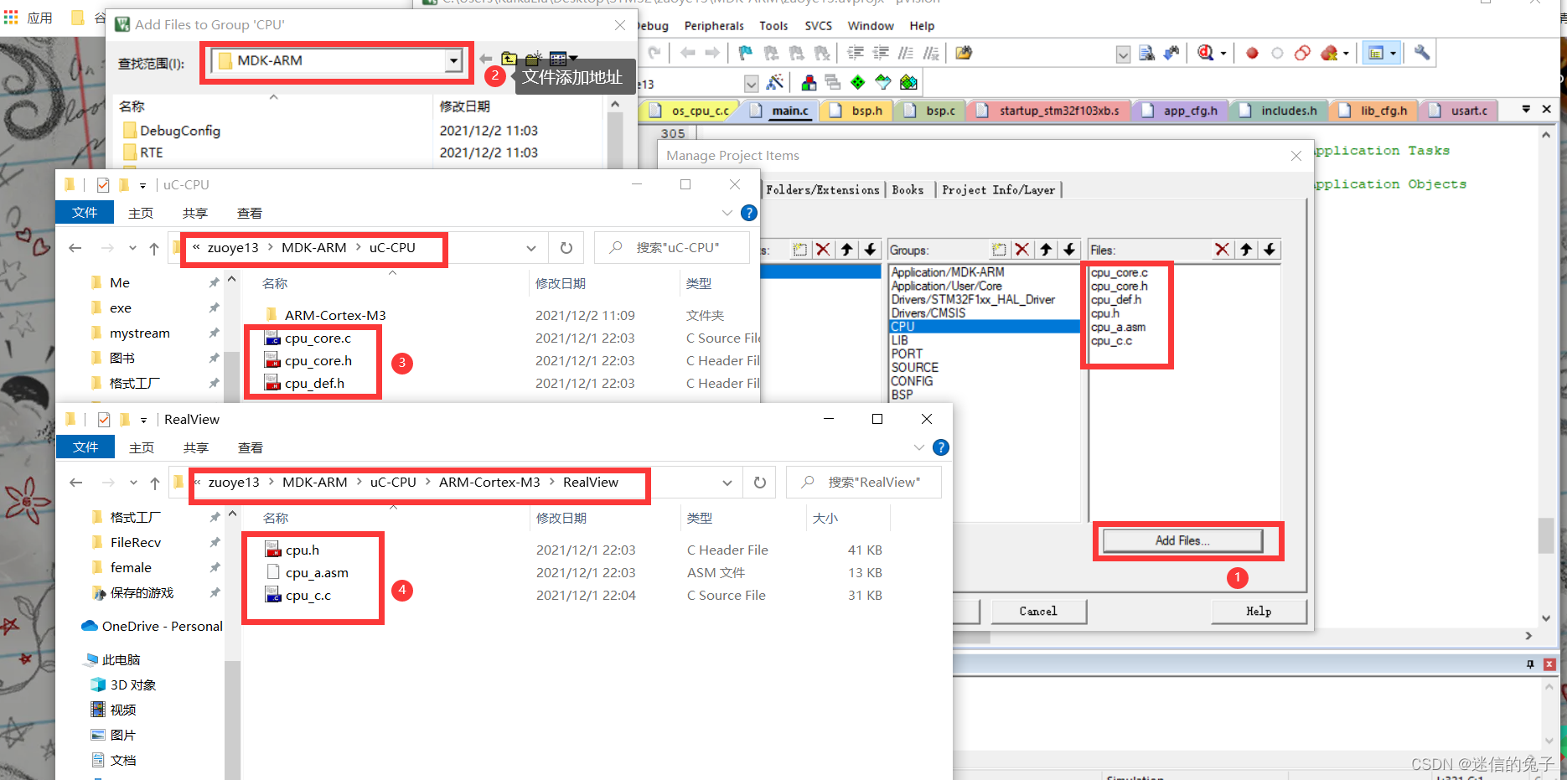The height and width of the screenshot is (780, 1567).
Task: Expand the ribbon in RealView explorer
Action: (918, 447)
